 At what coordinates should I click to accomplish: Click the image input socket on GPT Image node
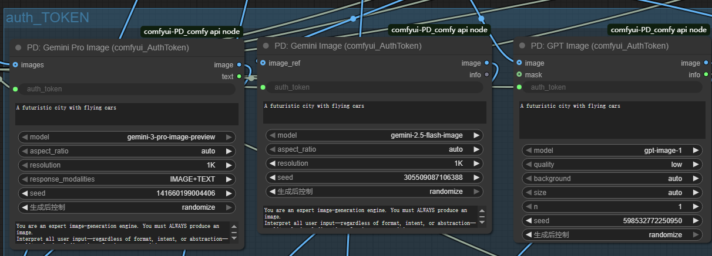[519, 63]
